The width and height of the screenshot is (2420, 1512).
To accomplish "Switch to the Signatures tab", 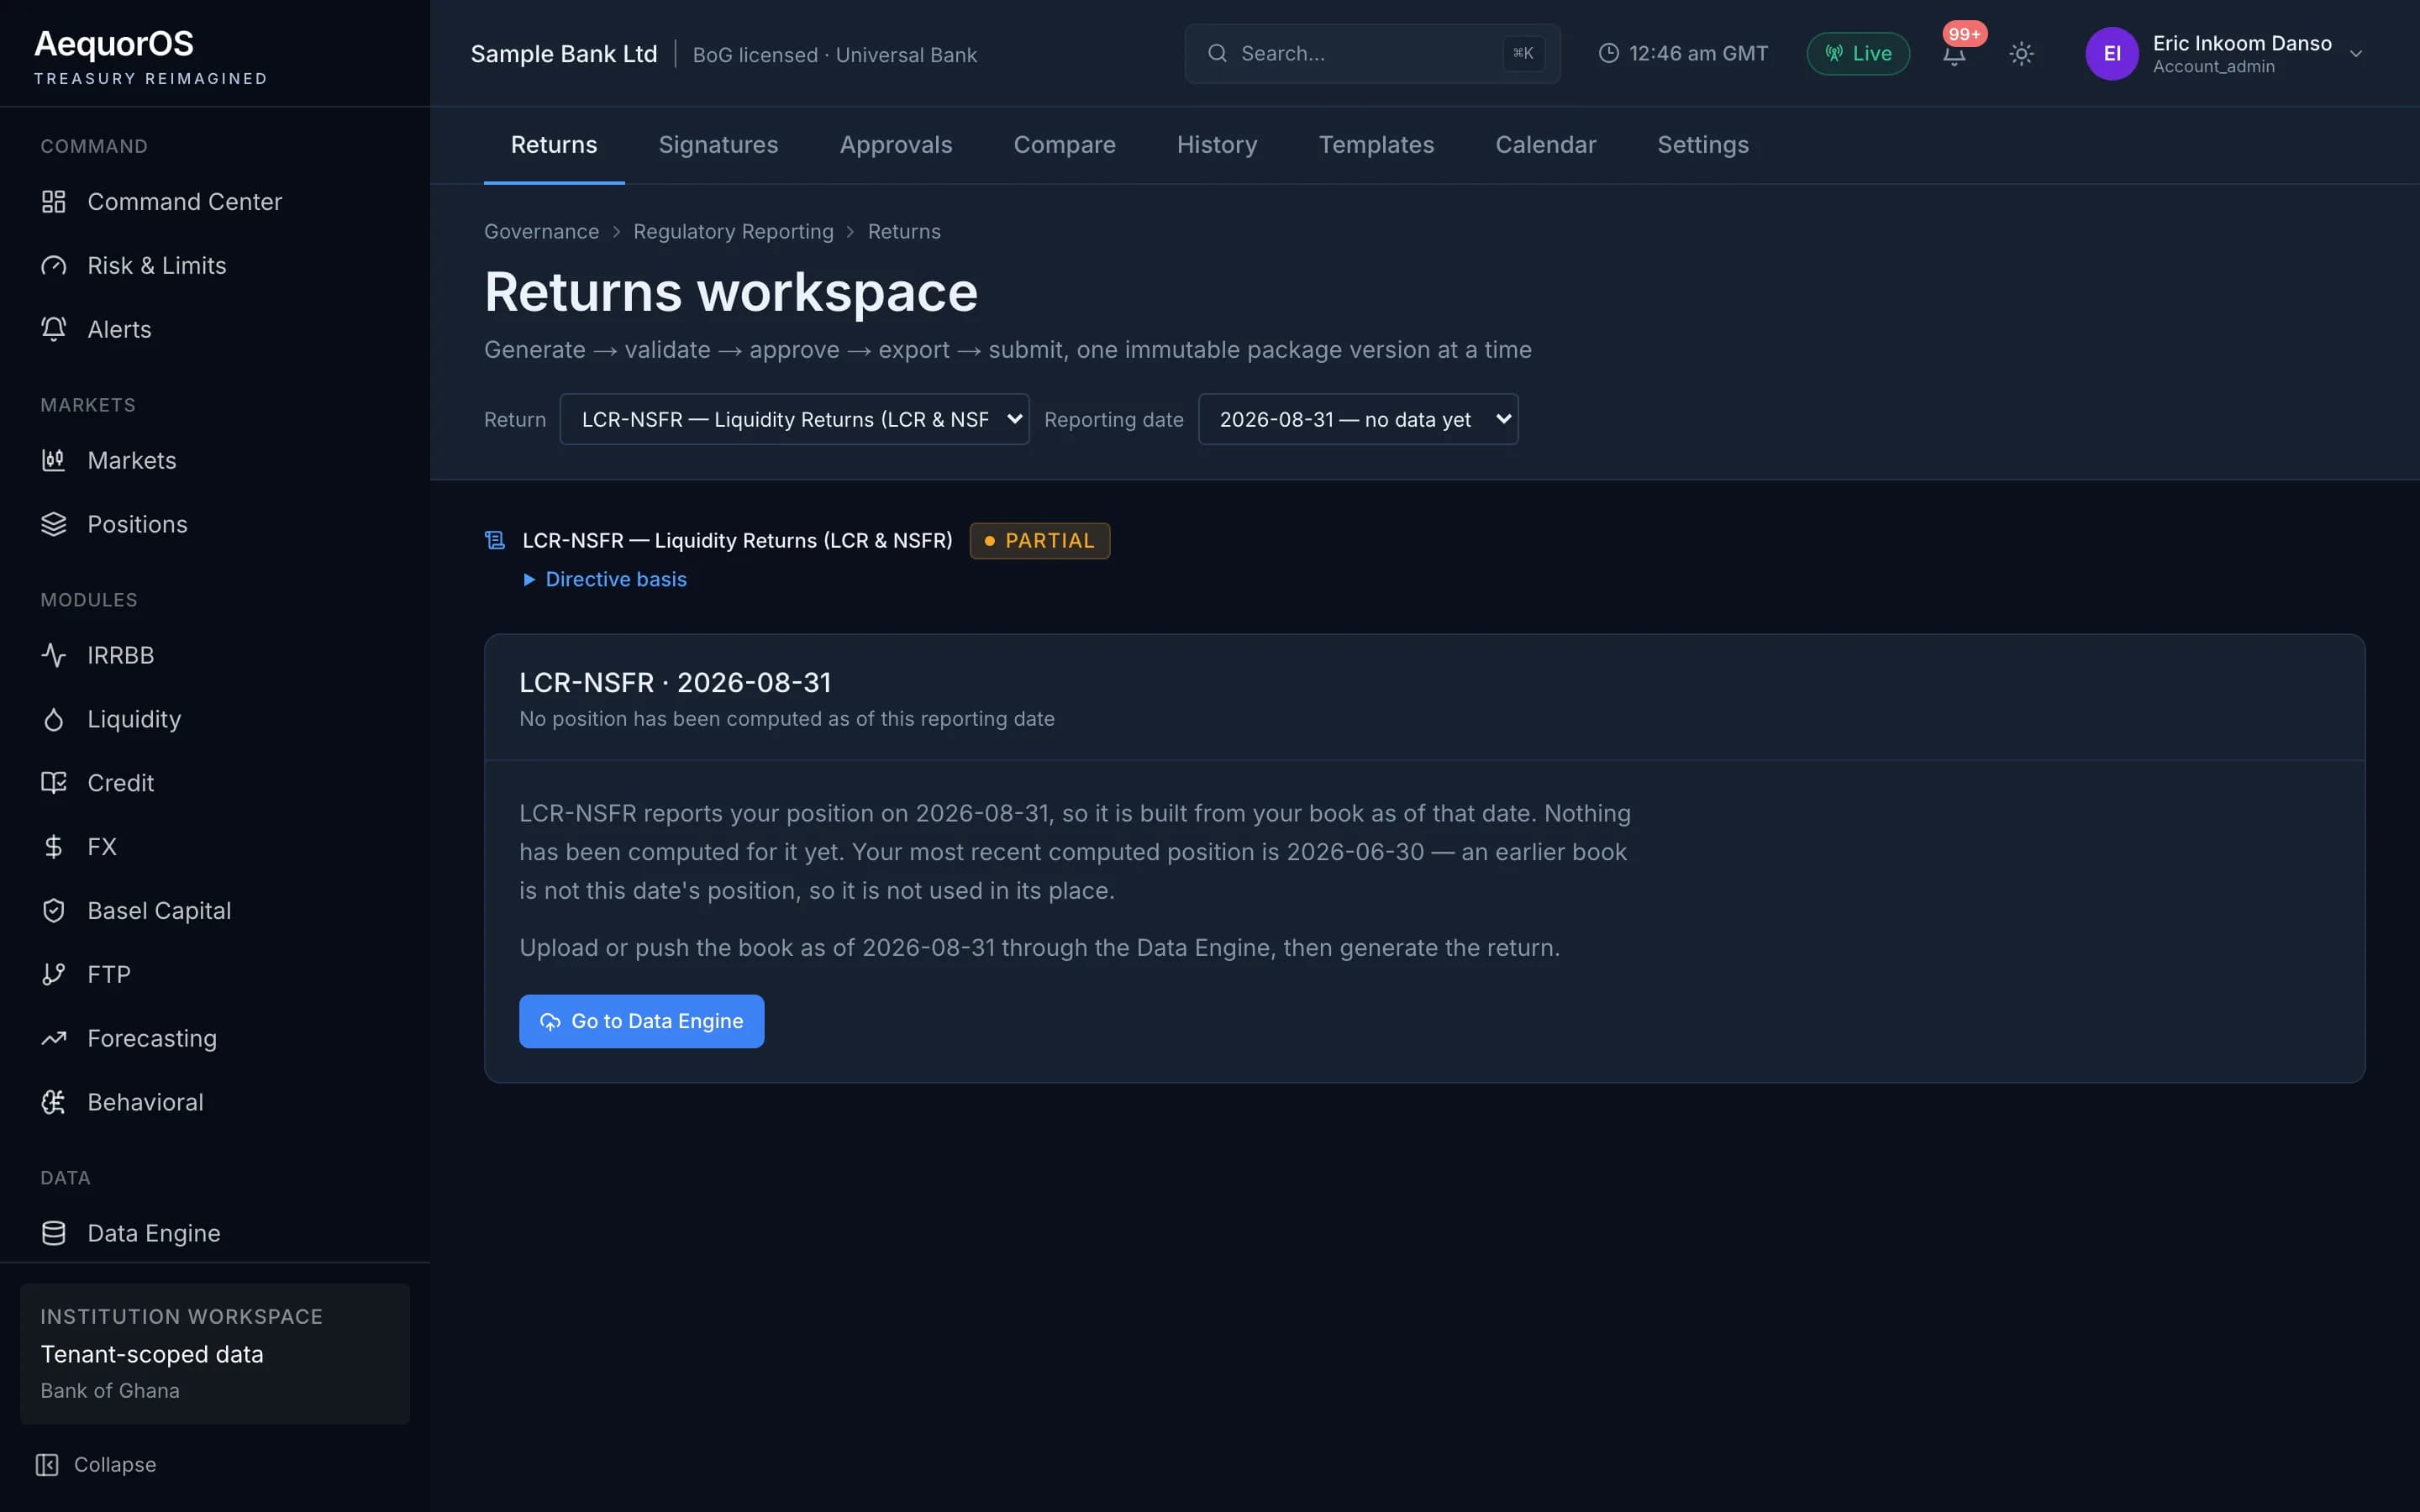I will pyautogui.click(x=718, y=145).
